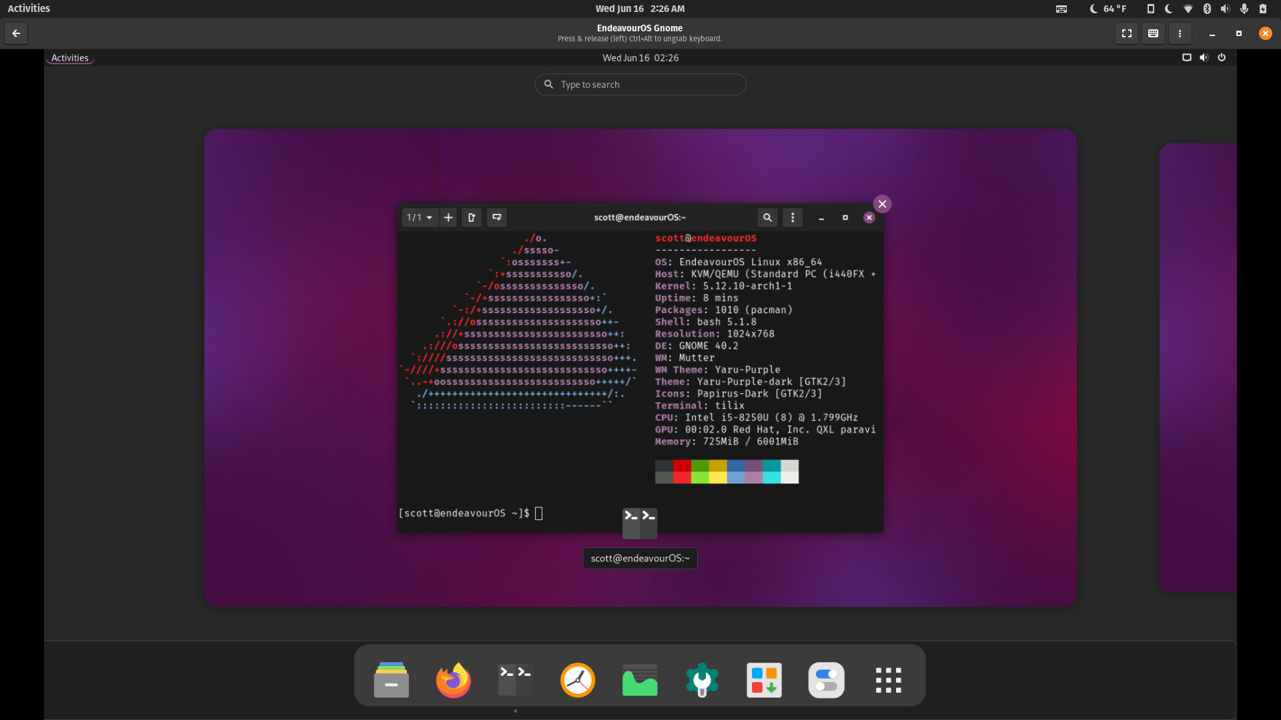Toggle the host night light moon icon
Image resolution: width=1281 pixels, height=720 pixels.
click(x=1169, y=9)
